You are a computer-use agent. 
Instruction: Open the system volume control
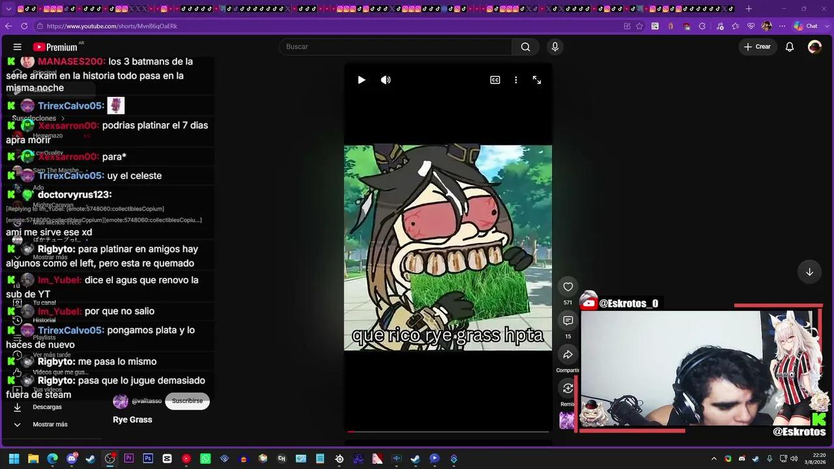point(794,459)
